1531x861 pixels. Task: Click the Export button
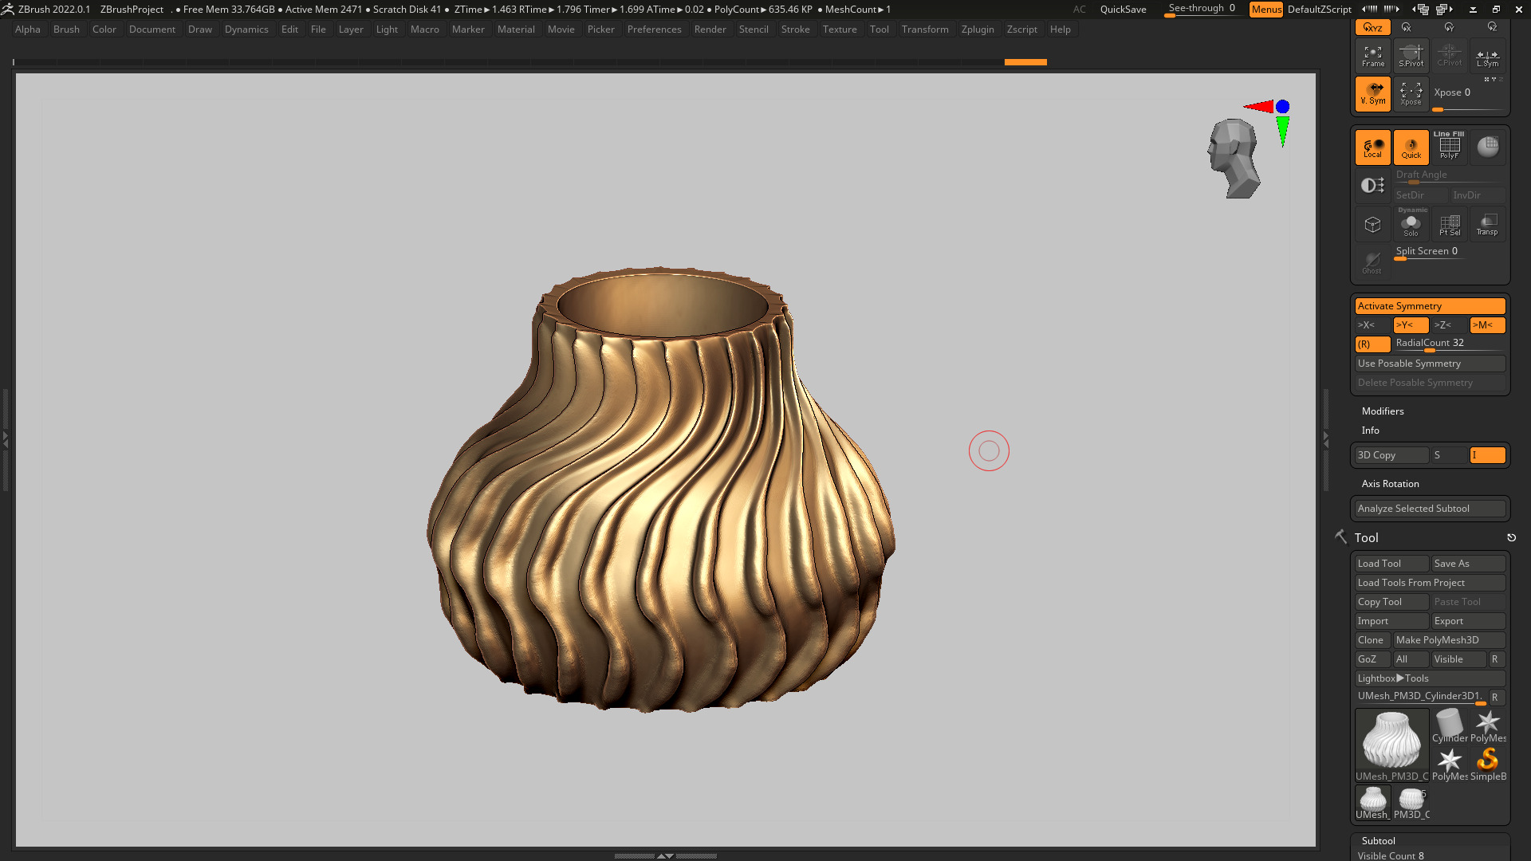[x=1468, y=621]
